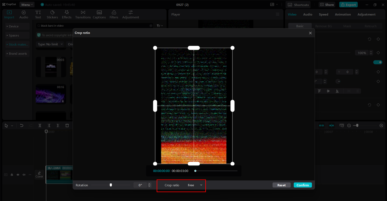Viewport: 387px width, 201px height.
Task: Open the Effects tab
Action: [x=67, y=15]
